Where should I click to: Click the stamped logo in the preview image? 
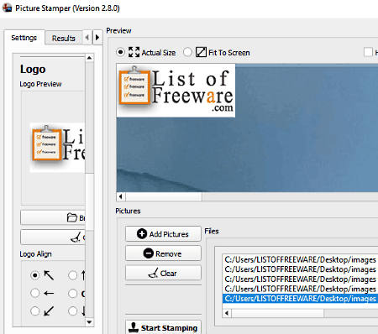176,91
